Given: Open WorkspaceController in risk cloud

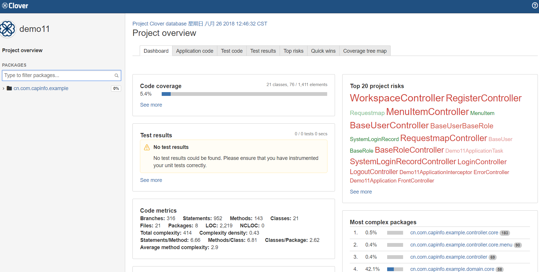Looking at the screenshot, I should pos(397,98).
